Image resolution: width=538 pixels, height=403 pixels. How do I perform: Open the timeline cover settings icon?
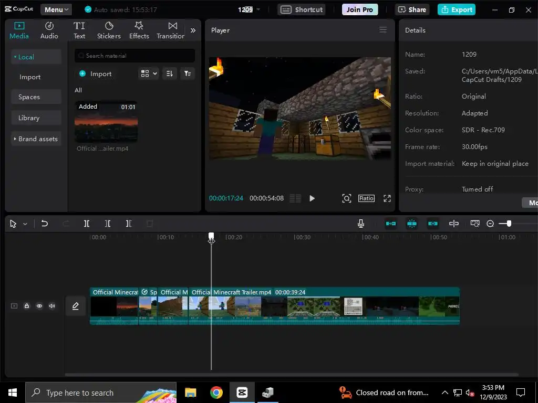point(475,224)
